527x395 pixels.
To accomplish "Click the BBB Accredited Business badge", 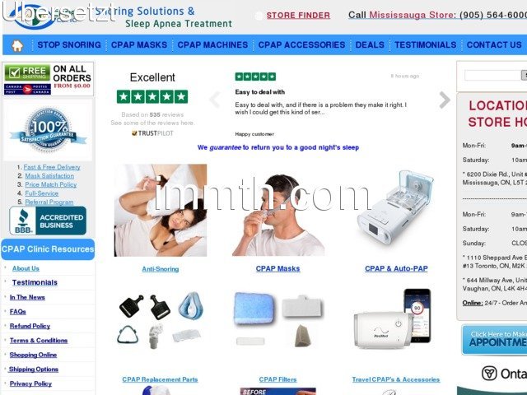I will pos(48,221).
